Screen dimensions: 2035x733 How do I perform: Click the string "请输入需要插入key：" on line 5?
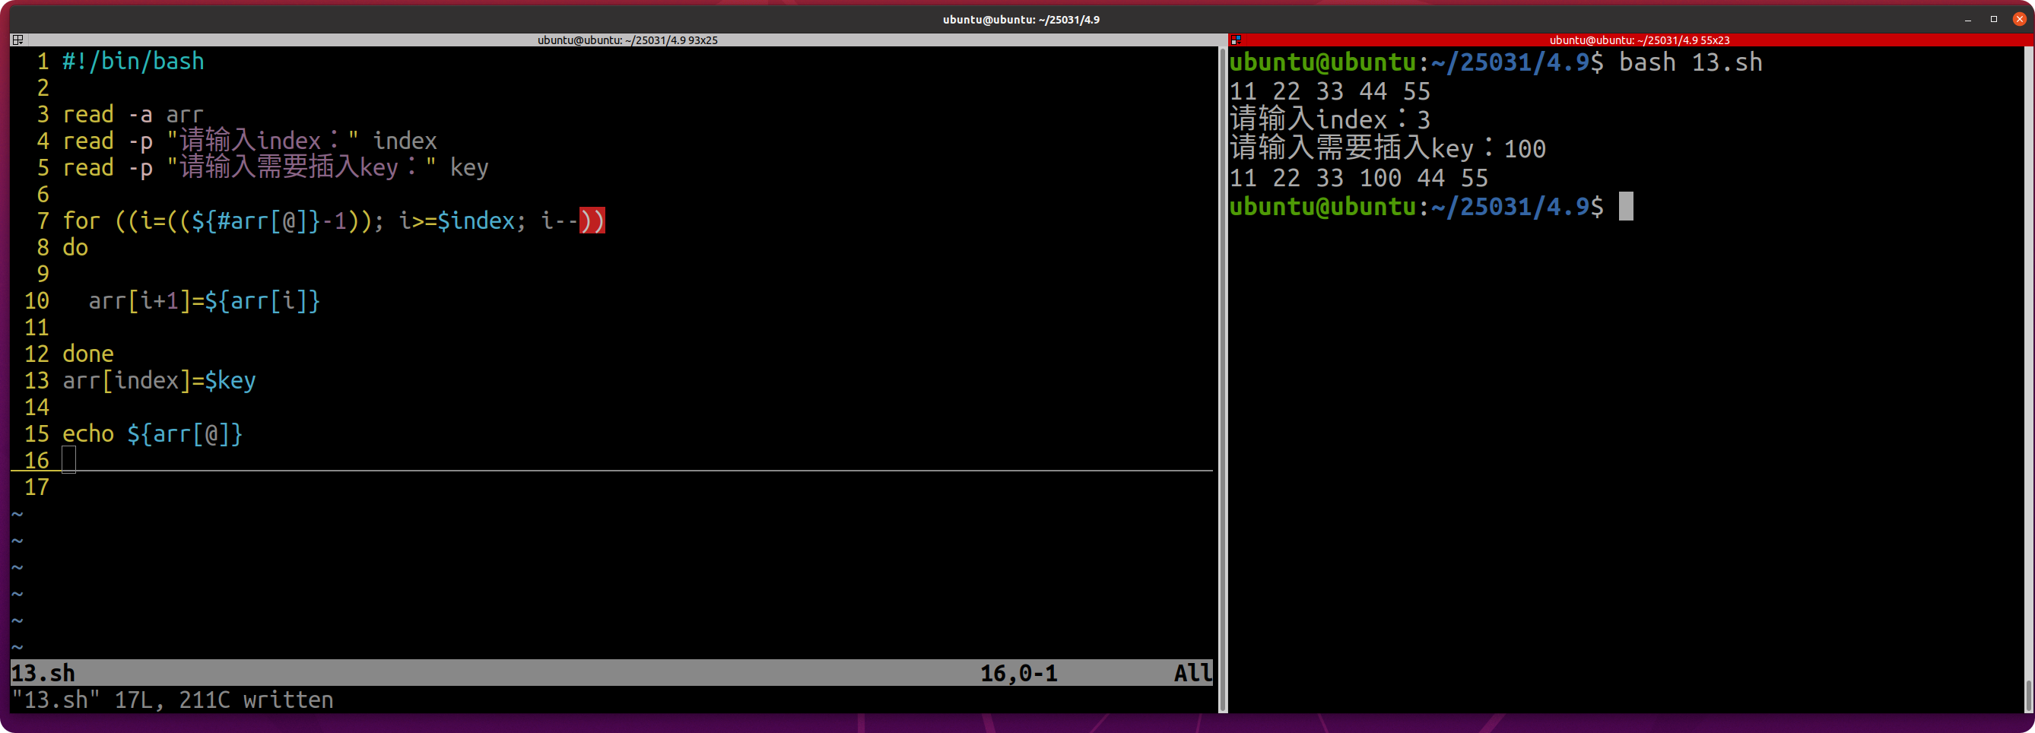click(301, 167)
